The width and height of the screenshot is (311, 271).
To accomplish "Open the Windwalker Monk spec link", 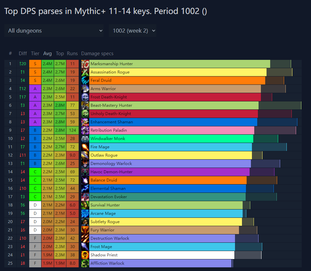I will click(108, 139).
